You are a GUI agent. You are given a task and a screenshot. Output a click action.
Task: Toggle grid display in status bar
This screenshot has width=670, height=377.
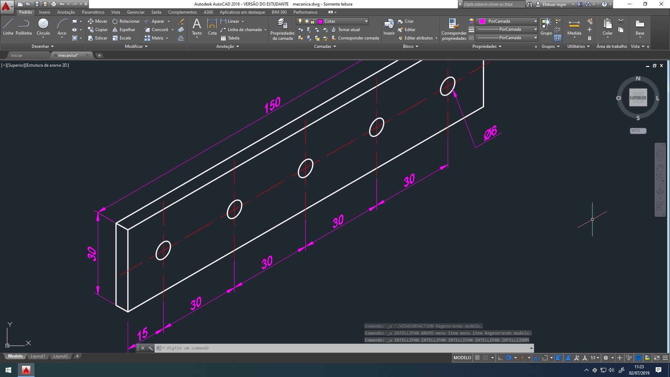[x=477, y=358]
